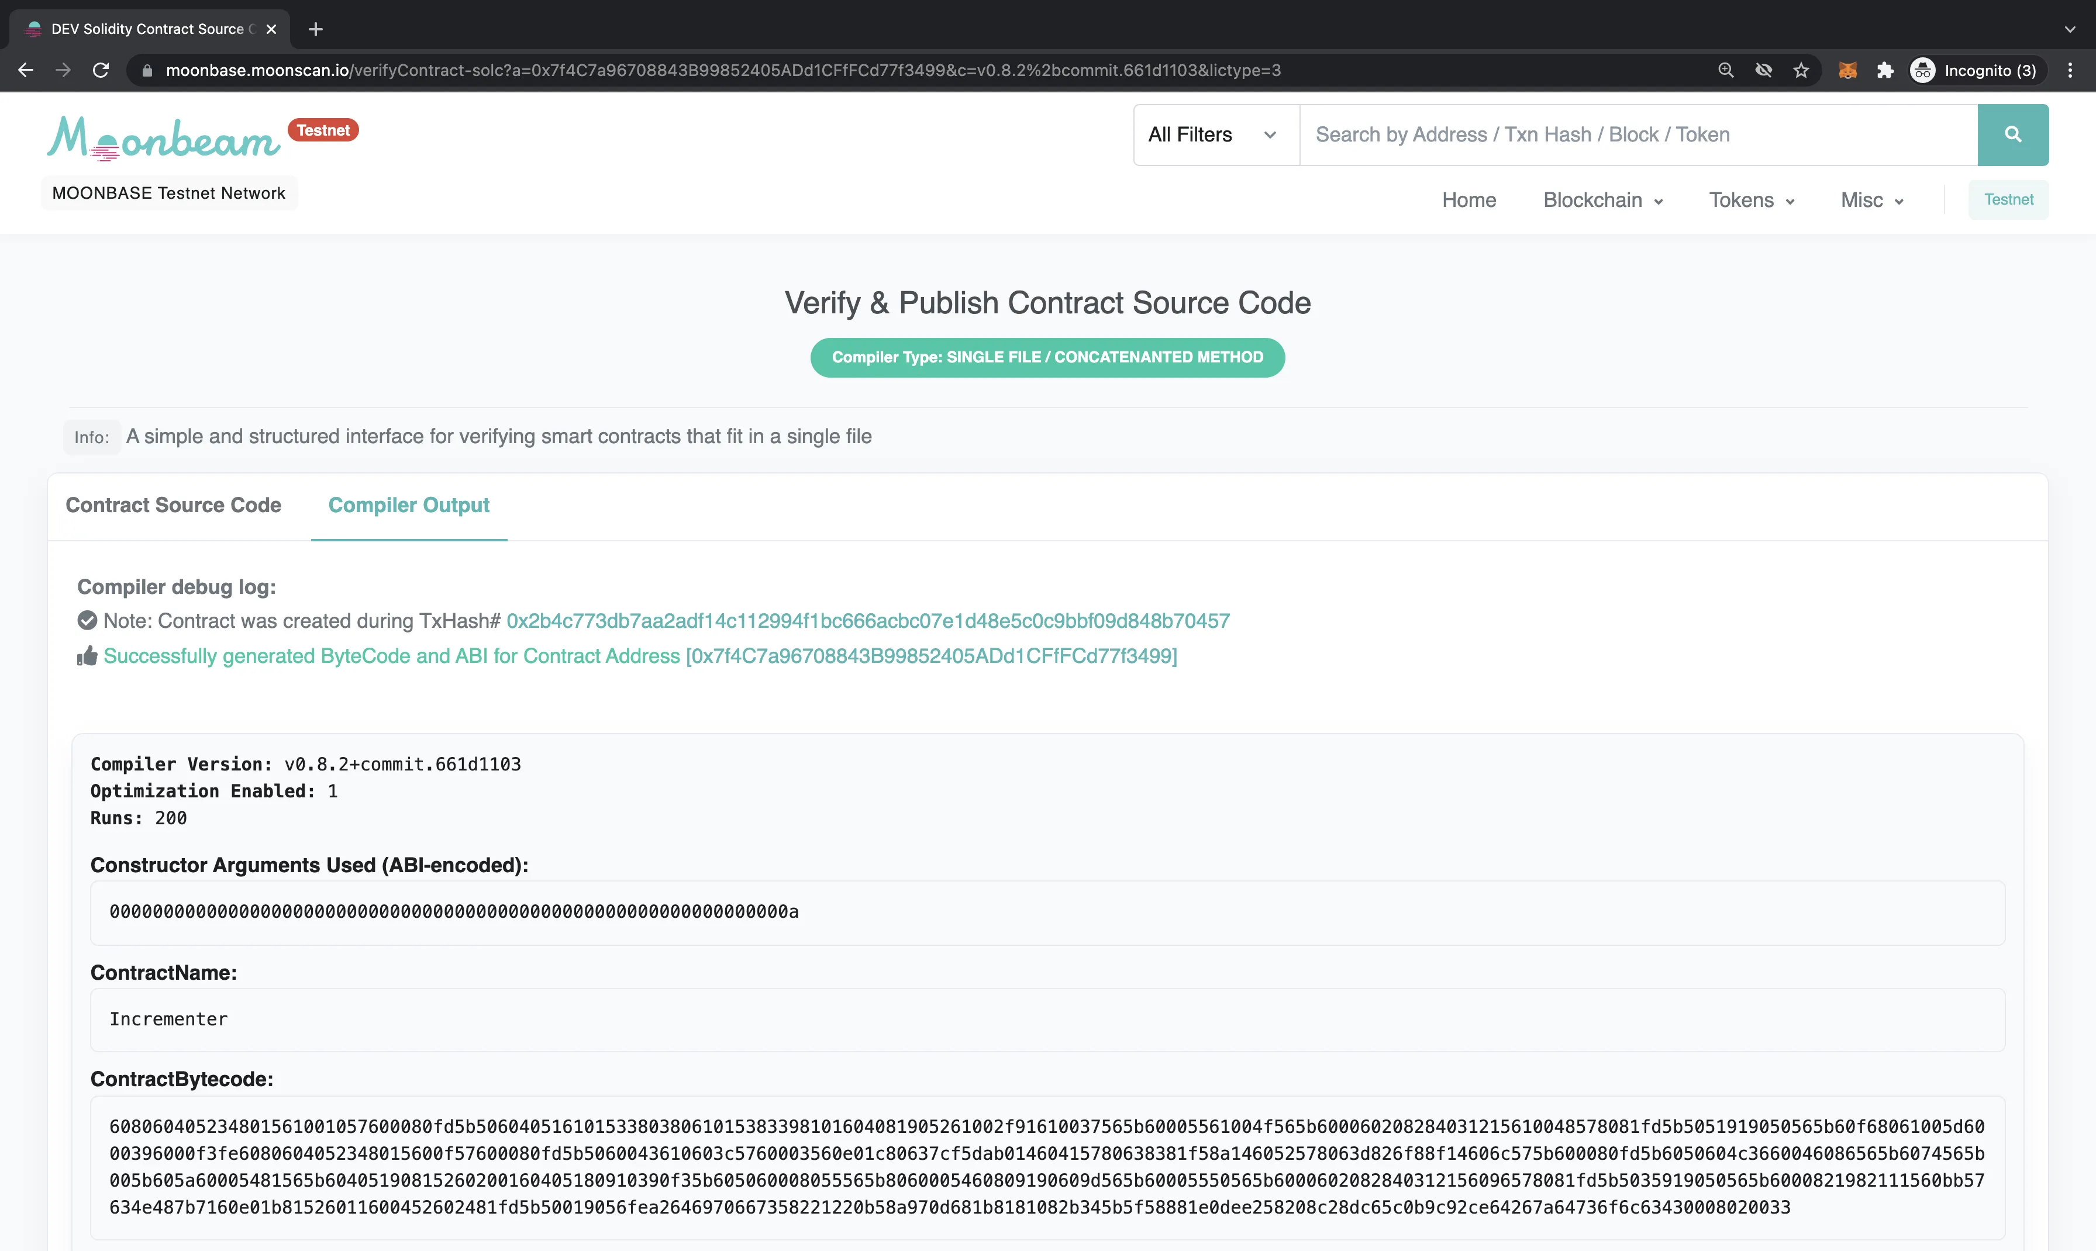Click the Testnet button in nav bar

(2008, 200)
